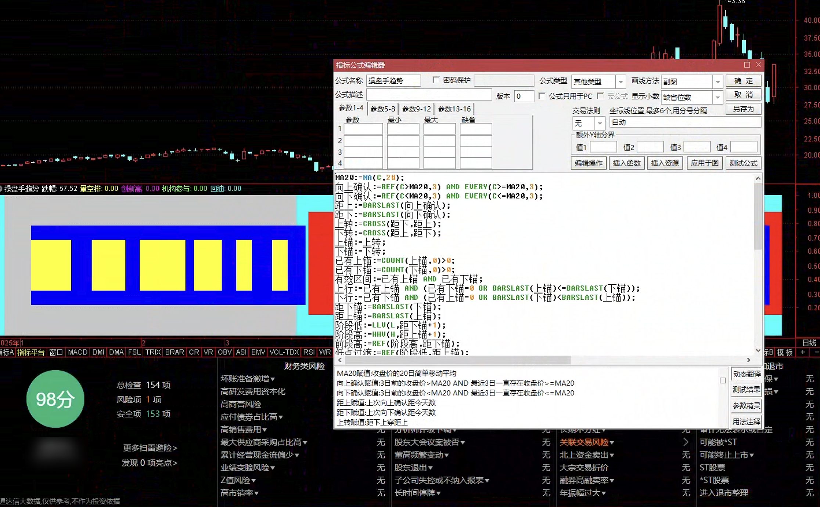The image size is (820, 507).
Task: Click the 插入资源 button
Action: tap(665, 163)
